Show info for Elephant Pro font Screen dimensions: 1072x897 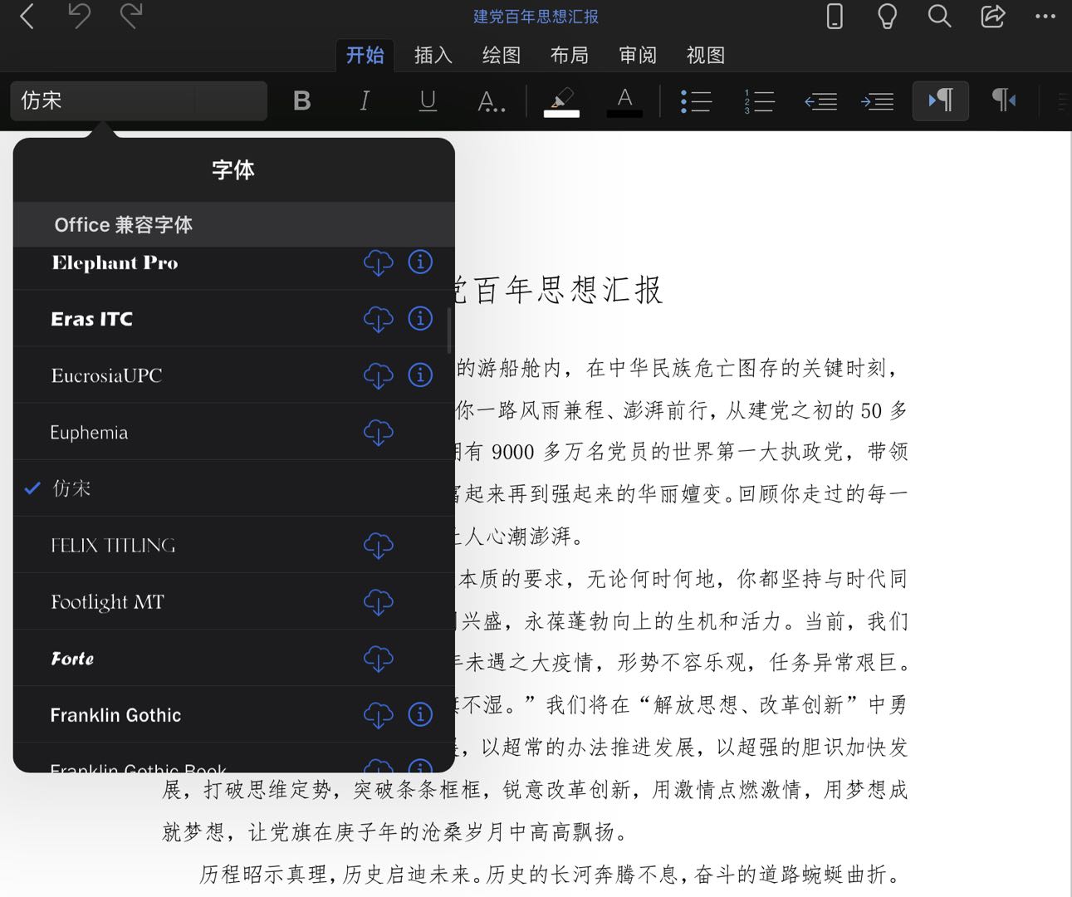[420, 262]
